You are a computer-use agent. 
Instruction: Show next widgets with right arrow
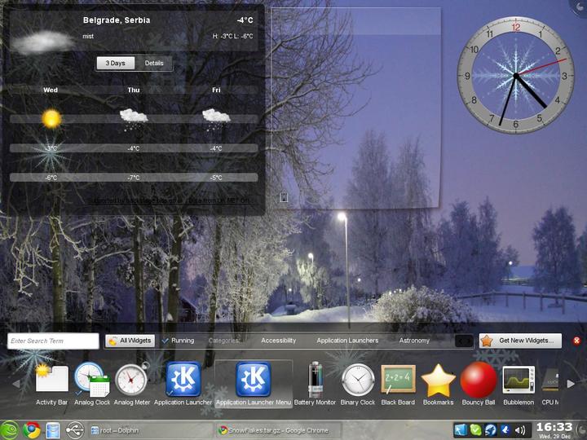[x=571, y=384]
